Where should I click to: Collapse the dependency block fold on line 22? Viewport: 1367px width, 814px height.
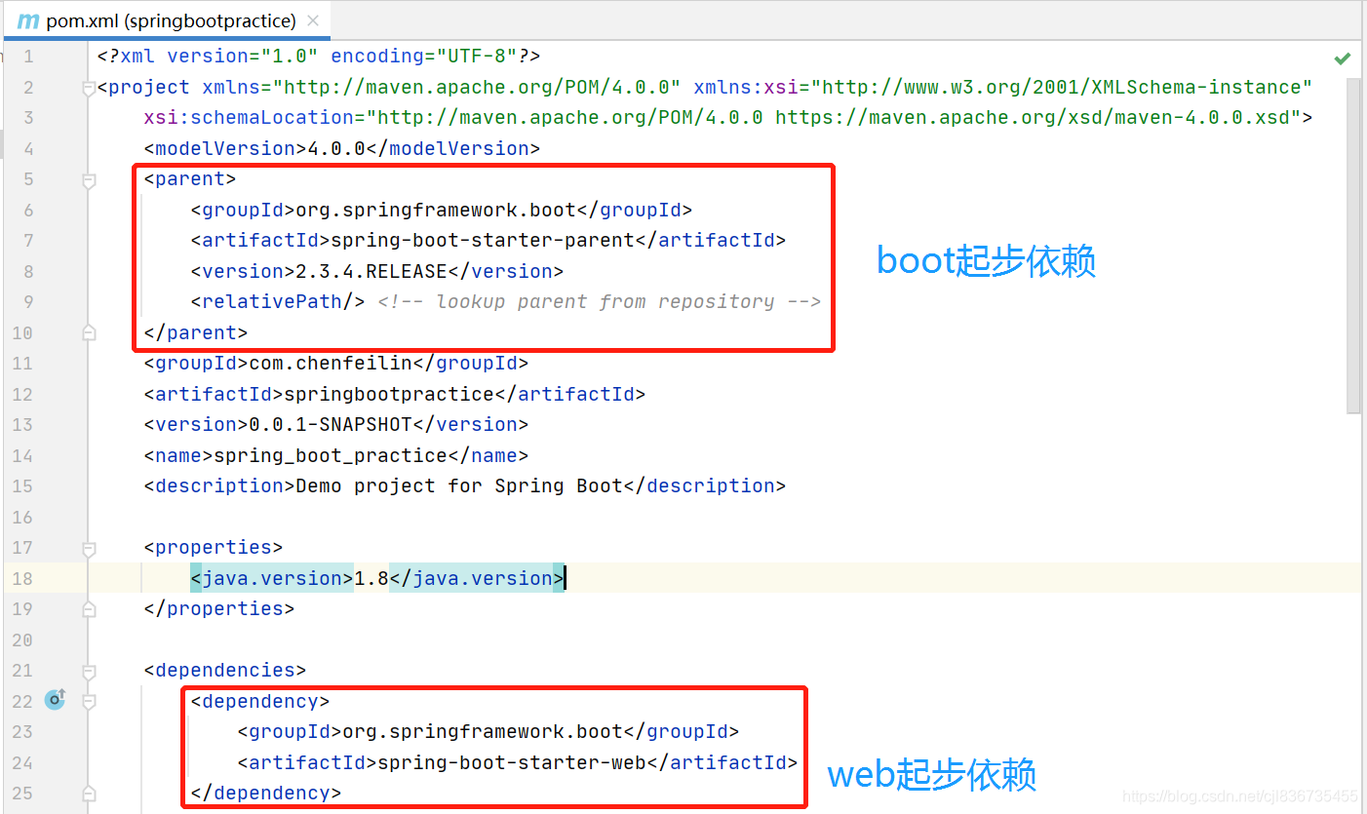(x=89, y=701)
